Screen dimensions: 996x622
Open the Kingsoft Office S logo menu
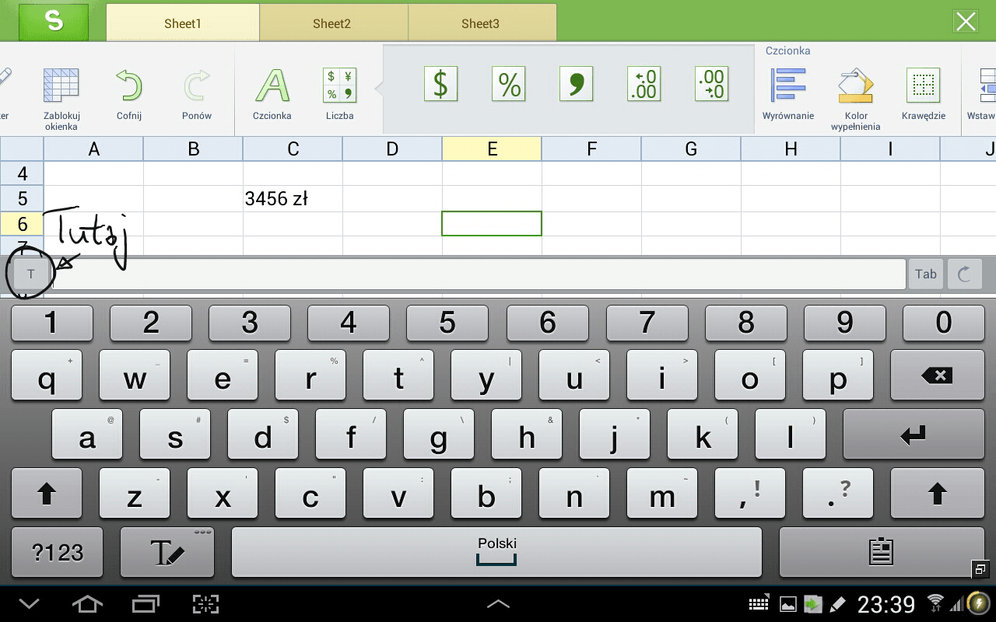(54, 21)
